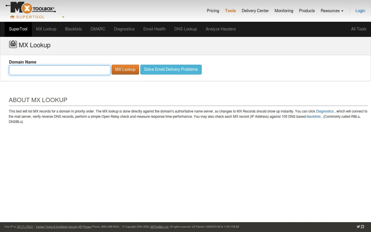
Task: Switch to MX Lookup tab
Action: [x=46, y=29]
